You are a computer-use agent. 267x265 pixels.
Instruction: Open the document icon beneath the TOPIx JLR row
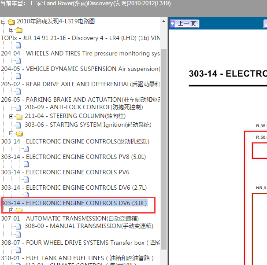19,45
